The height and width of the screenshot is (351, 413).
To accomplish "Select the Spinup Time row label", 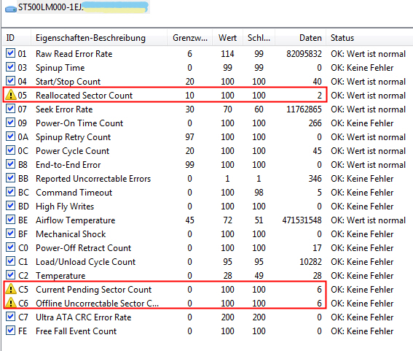I will click(x=60, y=68).
